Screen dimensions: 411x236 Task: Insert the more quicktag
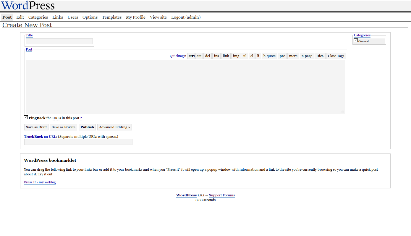[x=293, y=56]
